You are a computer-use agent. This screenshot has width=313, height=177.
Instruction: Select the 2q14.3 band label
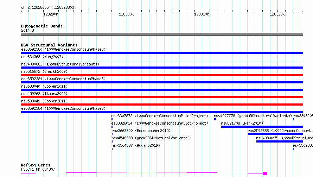27,30
